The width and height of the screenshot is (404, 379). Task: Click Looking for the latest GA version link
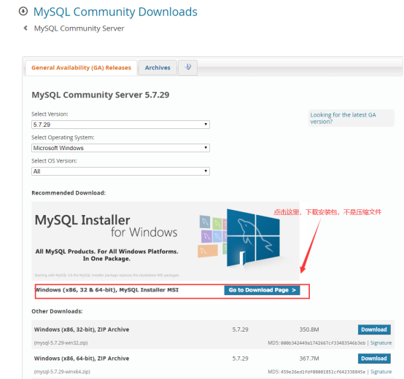coord(343,118)
